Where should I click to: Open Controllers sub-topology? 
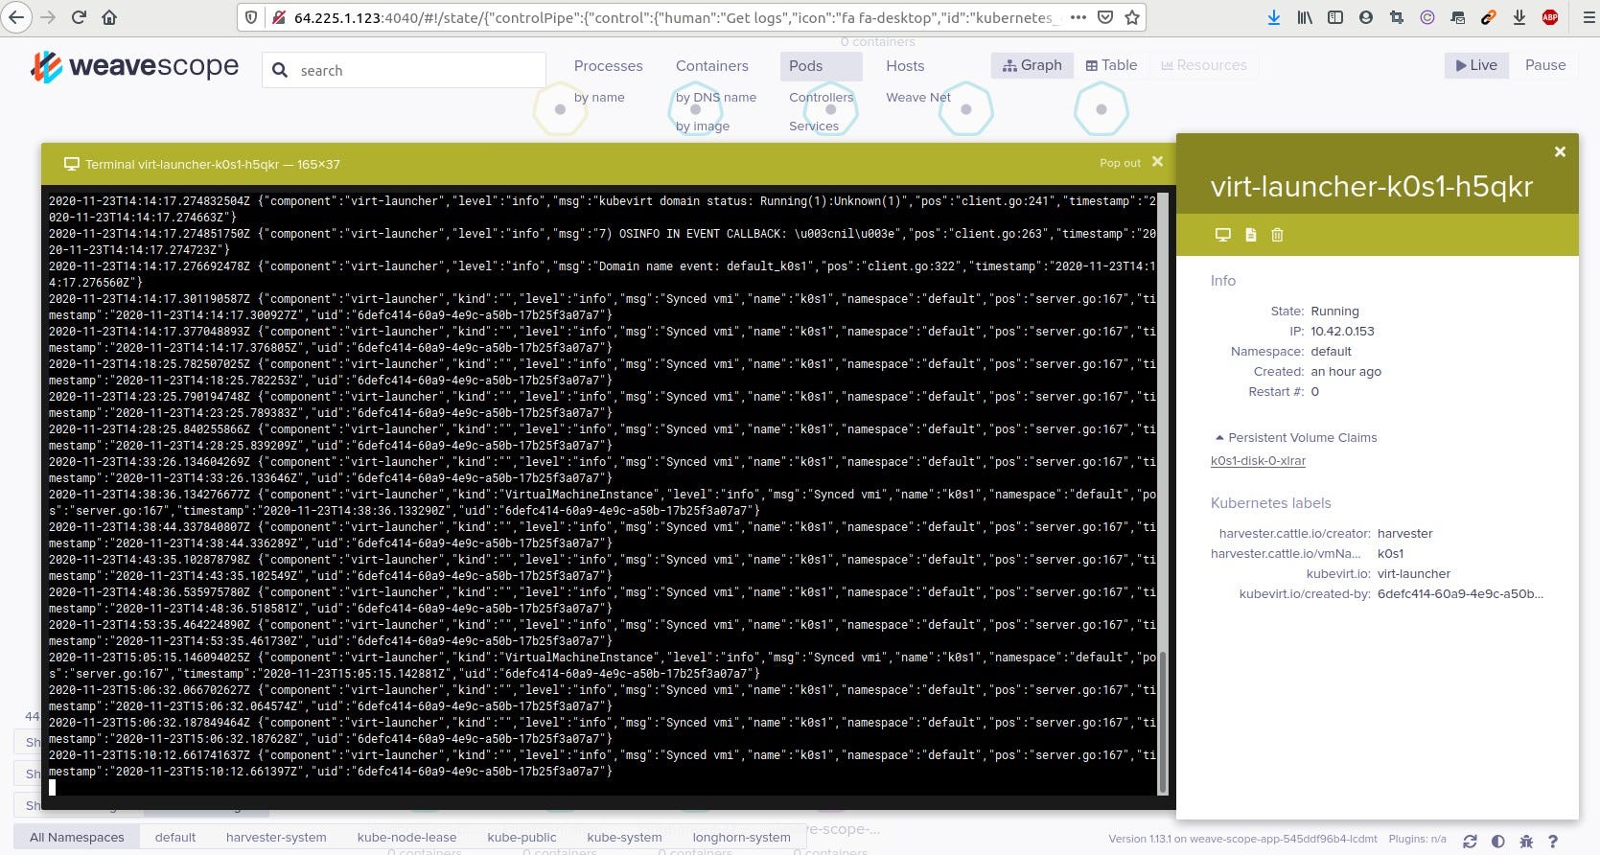tap(821, 97)
